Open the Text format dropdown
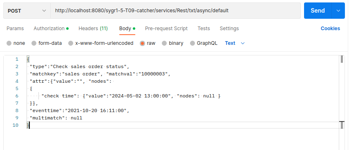Viewport: 349px width, 150px height. [x=235, y=43]
